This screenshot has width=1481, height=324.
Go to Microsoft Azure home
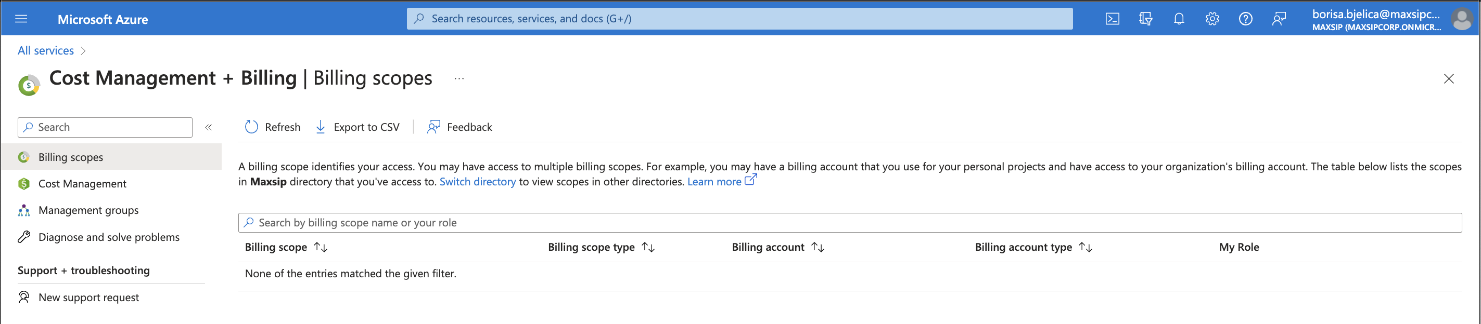click(x=103, y=19)
